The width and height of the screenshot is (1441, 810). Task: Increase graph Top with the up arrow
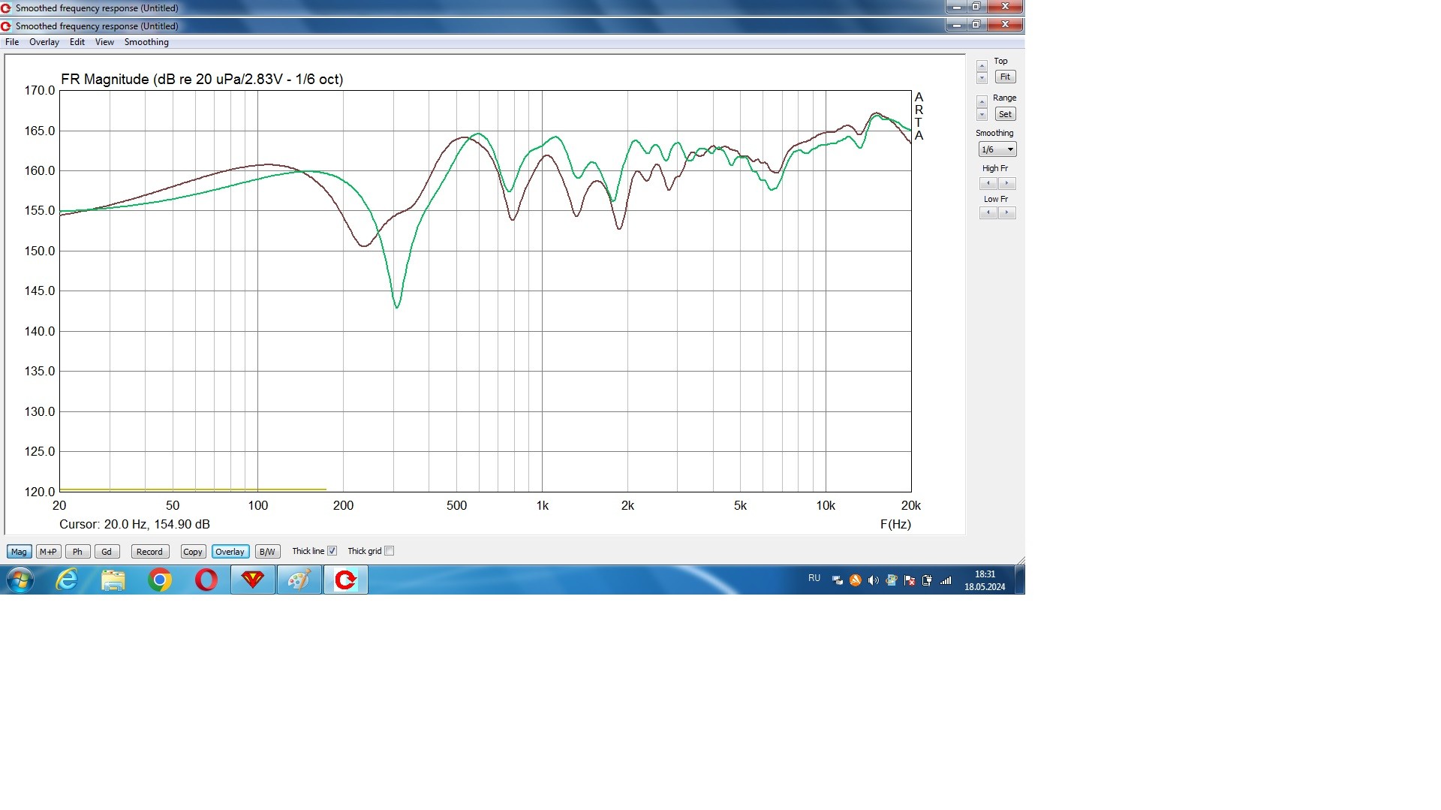(982, 67)
